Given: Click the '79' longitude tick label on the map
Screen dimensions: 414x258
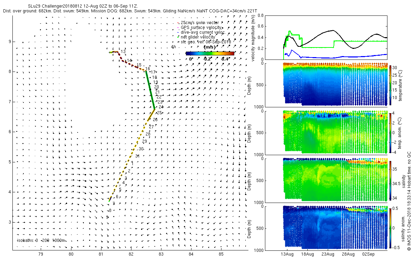Looking at the screenshot, I should click(x=41, y=254).
